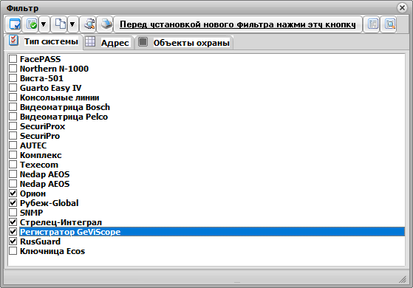413x288 pixels.
Task: Uncheck the Регистратор GeViScope checkbox
Action: pos(13,232)
